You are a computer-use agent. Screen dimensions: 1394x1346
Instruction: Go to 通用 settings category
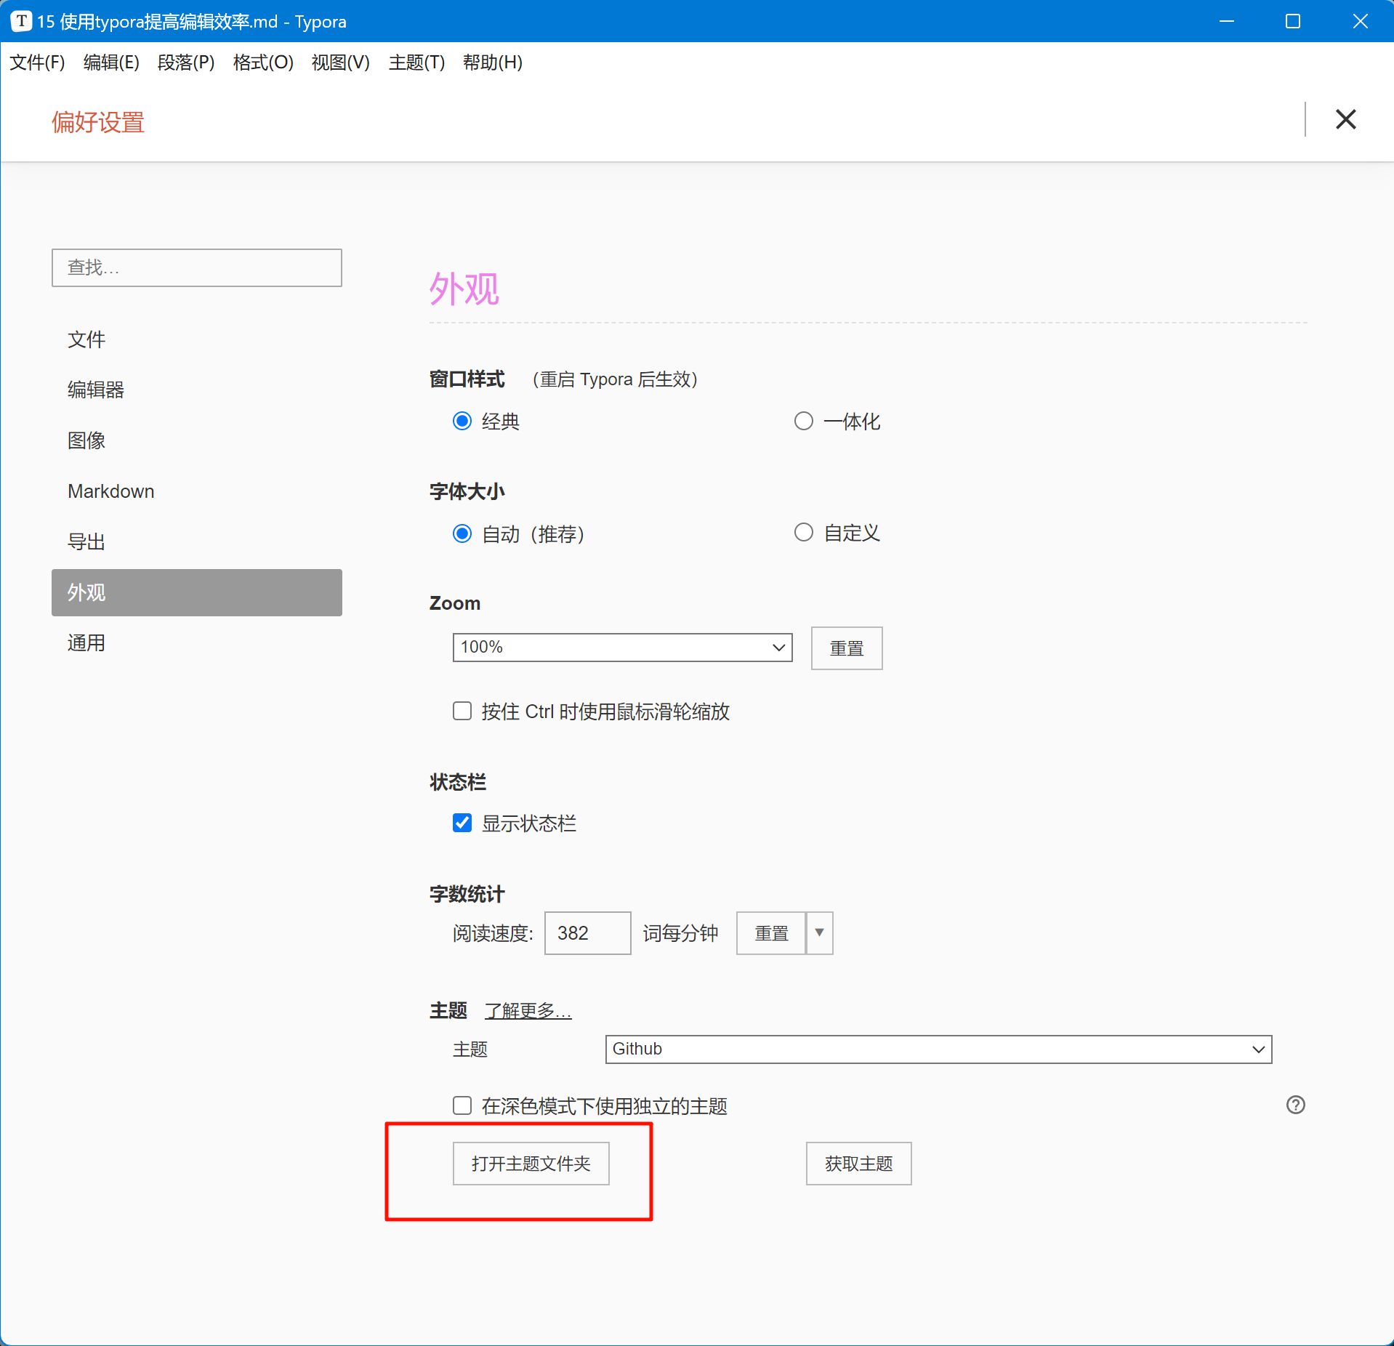(x=196, y=643)
